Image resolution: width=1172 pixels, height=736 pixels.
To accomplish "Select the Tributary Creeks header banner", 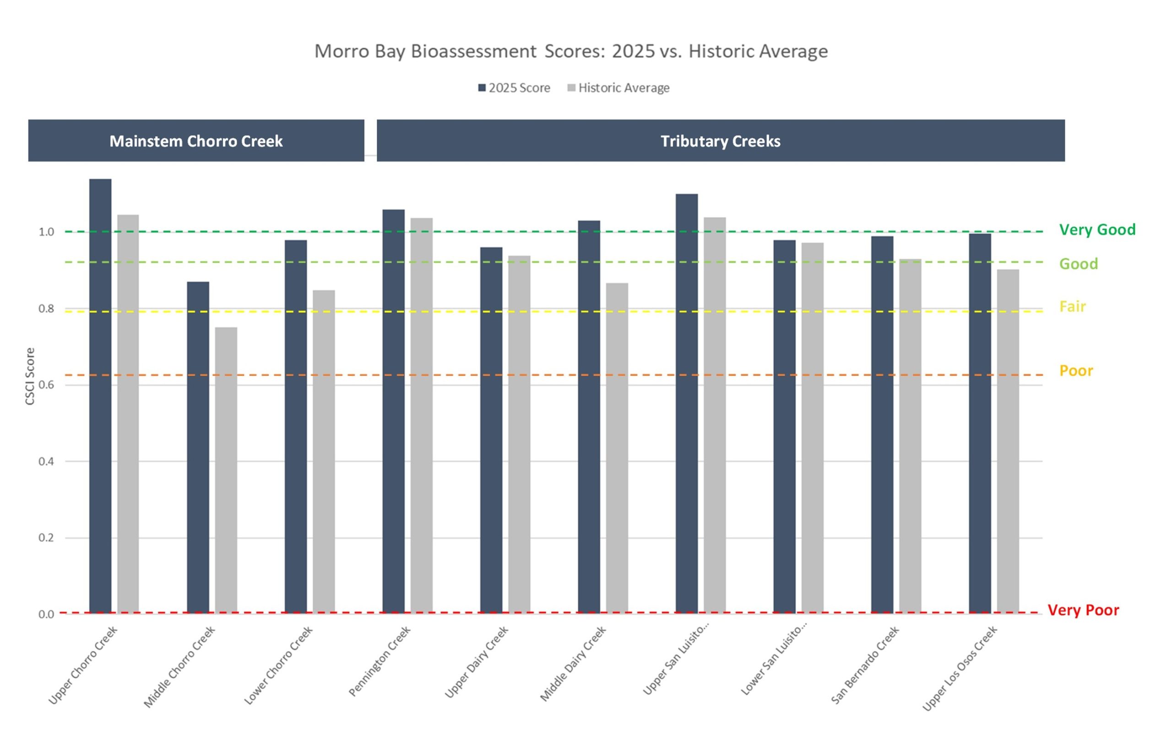I will (720, 141).
